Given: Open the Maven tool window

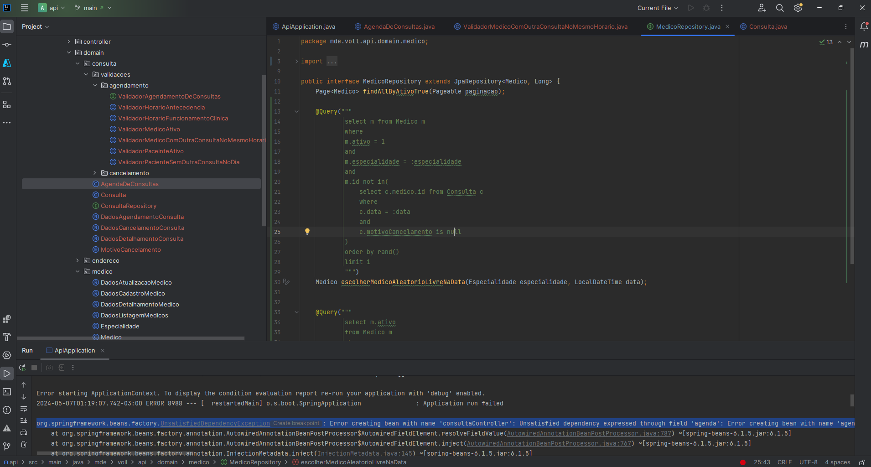Looking at the screenshot, I should point(864,45).
